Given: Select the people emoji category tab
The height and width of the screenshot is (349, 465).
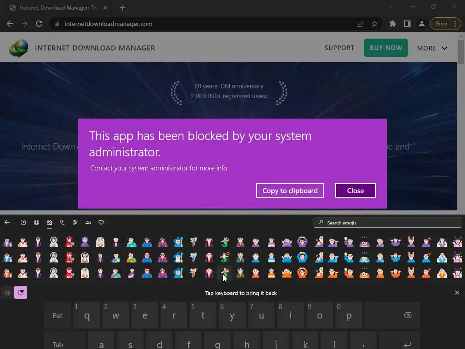Looking at the screenshot, I should (x=49, y=223).
